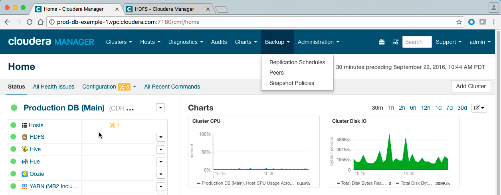
Task: Click the browser back arrow
Action: pyautogui.click(x=8, y=22)
